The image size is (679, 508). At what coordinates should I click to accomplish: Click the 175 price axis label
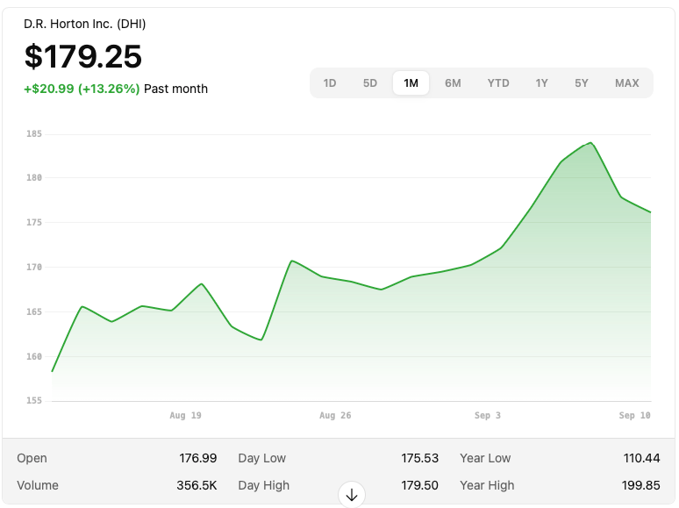pyautogui.click(x=34, y=222)
